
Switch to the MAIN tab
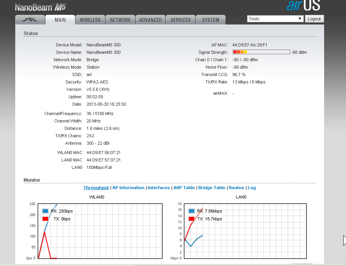60,20
